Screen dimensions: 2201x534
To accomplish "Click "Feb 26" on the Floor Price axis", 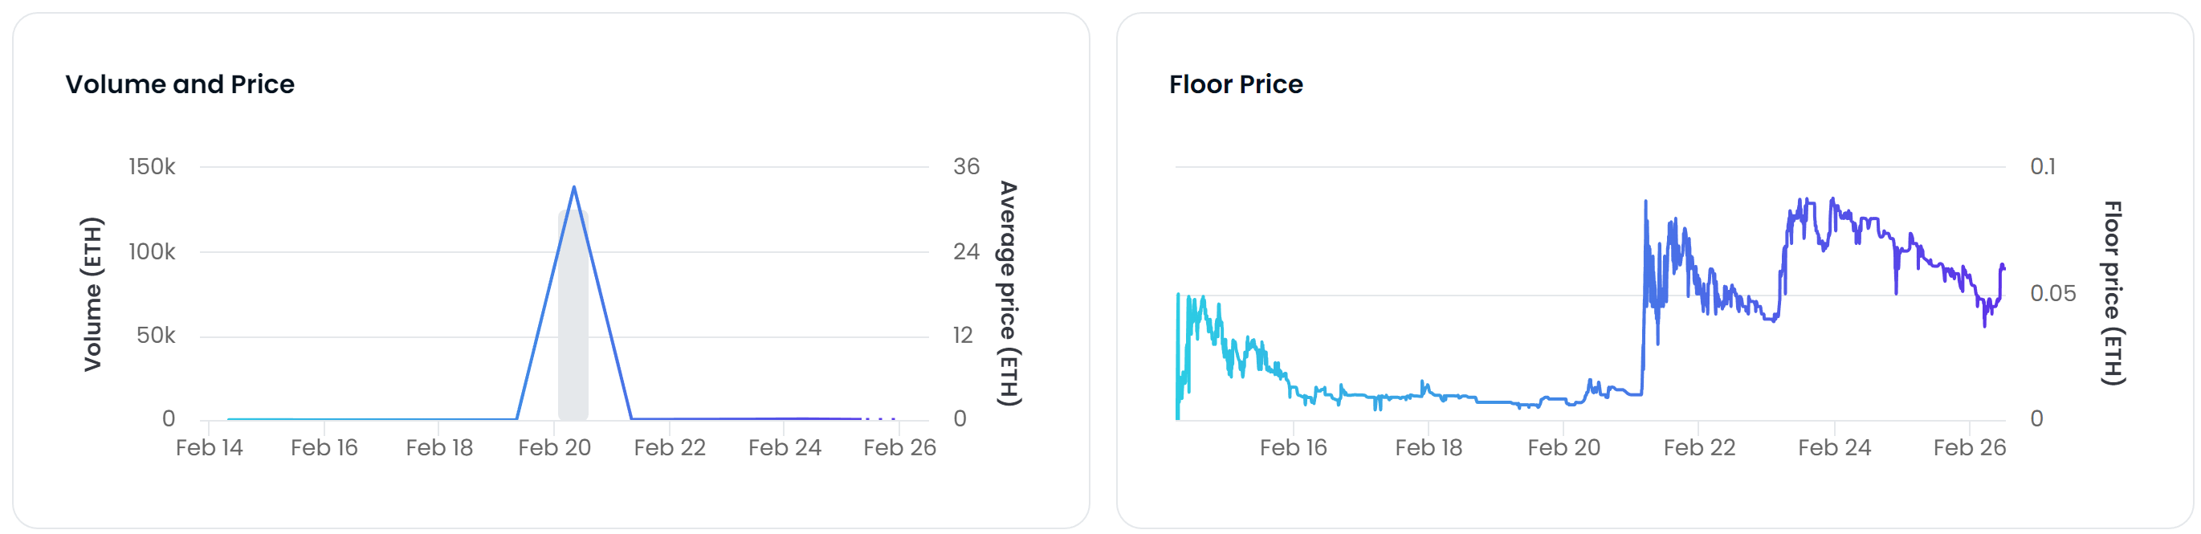I will tap(1969, 448).
